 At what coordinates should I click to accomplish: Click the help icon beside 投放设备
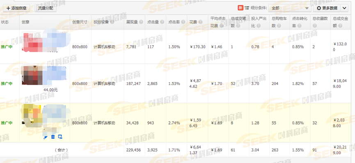112,22
